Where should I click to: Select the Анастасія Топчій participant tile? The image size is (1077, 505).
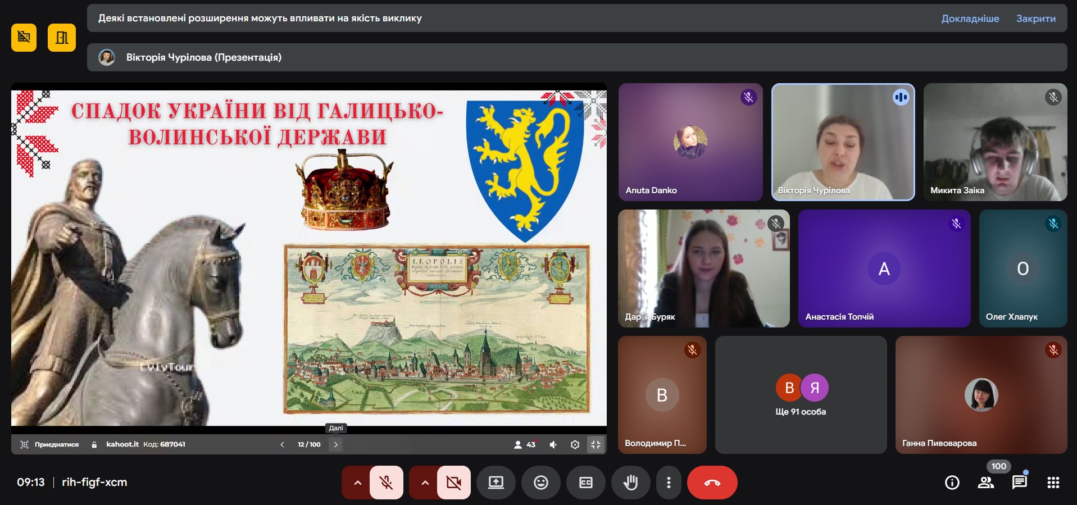884,269
